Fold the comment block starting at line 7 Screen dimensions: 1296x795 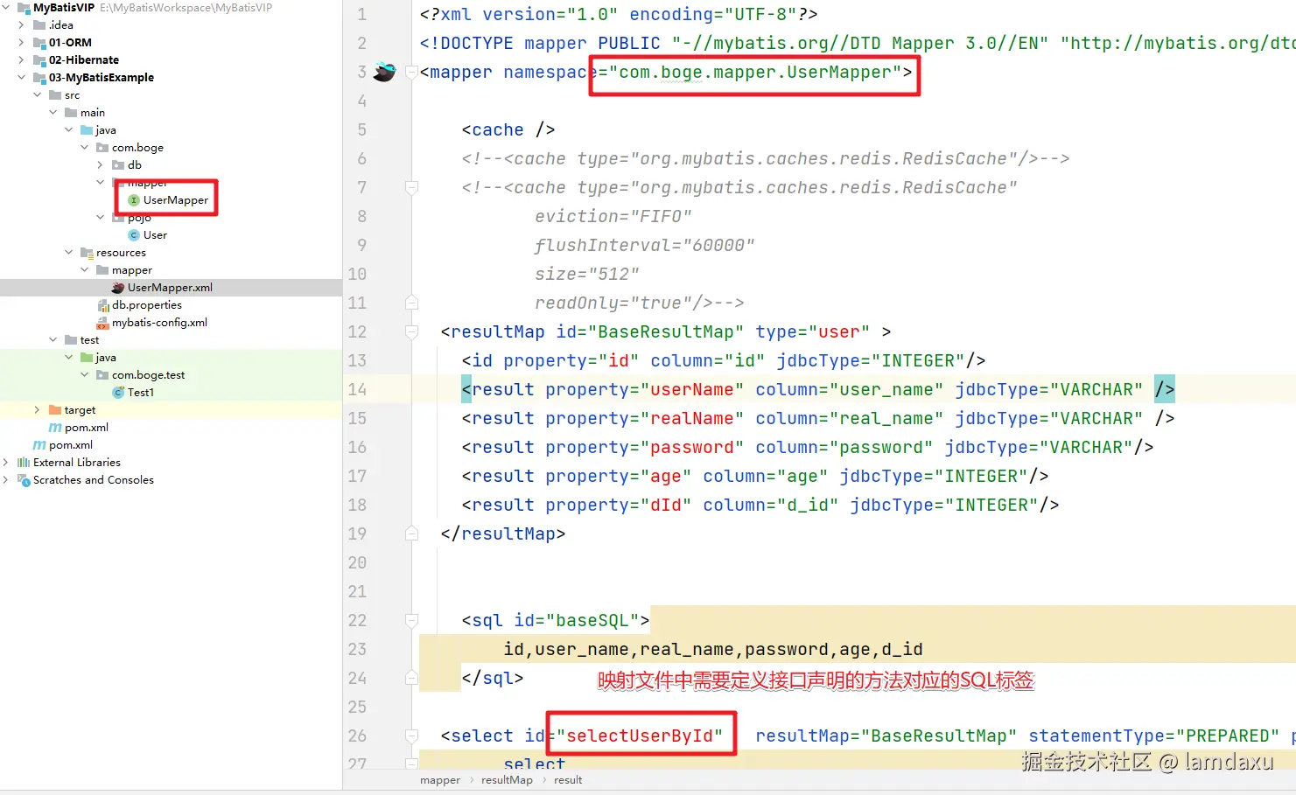click(411, 188)
